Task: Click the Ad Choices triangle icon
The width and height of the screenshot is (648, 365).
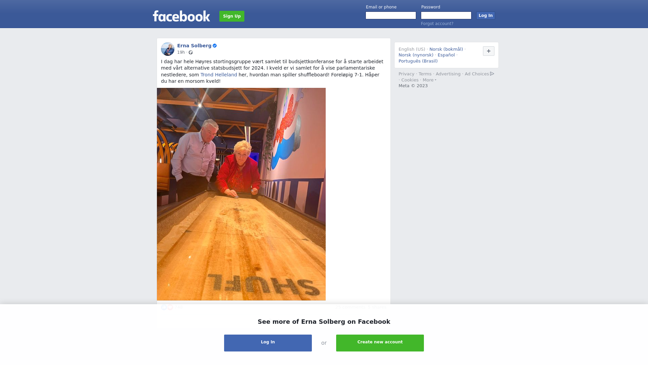Action: tap(492, 74)
